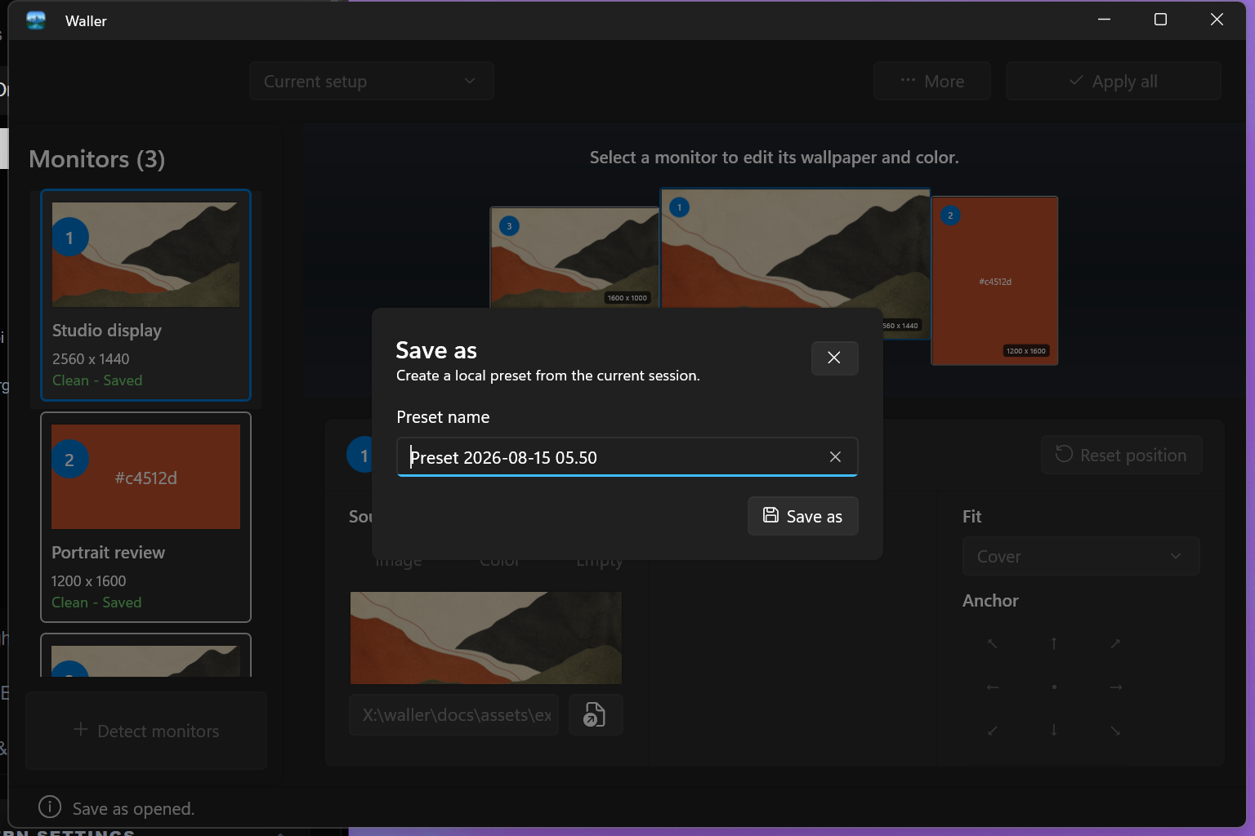Screen dimensions: 1255x836
Task: Clear the preset name text field
Action: (x=835, y=457)
